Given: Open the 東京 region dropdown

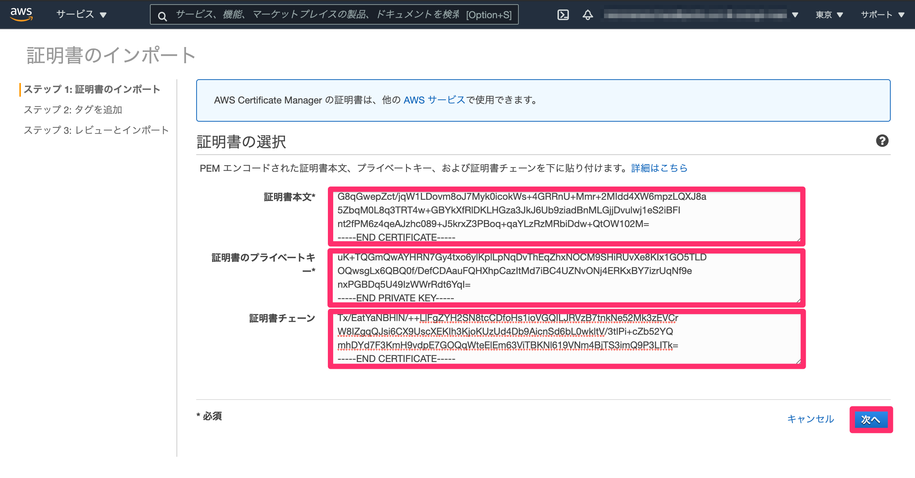Looking at the screenshot, I should [829, 15].
